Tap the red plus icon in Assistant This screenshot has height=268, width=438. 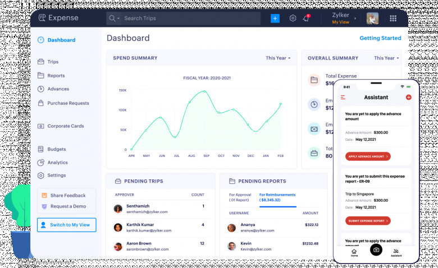pyautogui.click(x=408, y=98)
